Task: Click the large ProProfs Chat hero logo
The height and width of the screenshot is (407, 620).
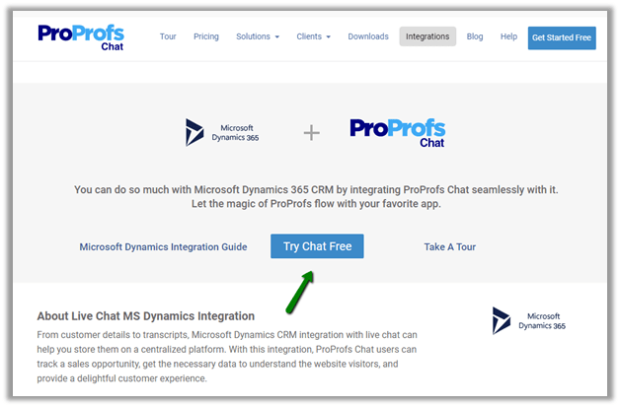Action: (397, 132)
